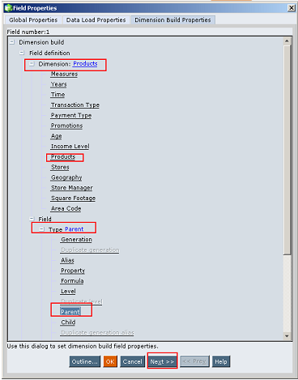
Task: Go to next field with Next >>
Action: 162,361
